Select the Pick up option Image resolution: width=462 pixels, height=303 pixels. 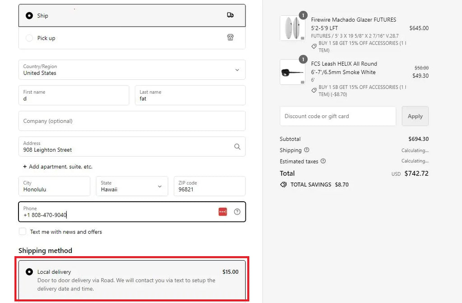[x=29, y=38]
